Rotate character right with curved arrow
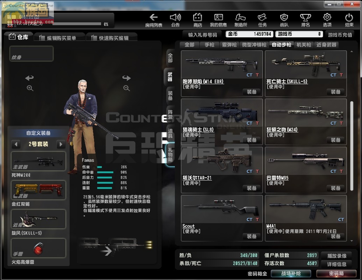 tap(126, 78)
